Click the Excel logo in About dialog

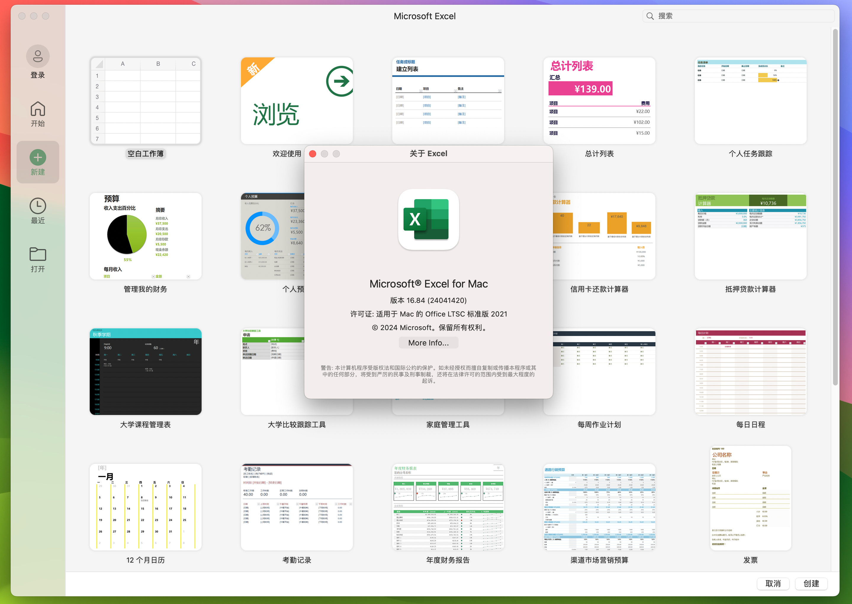pos(428,219)
